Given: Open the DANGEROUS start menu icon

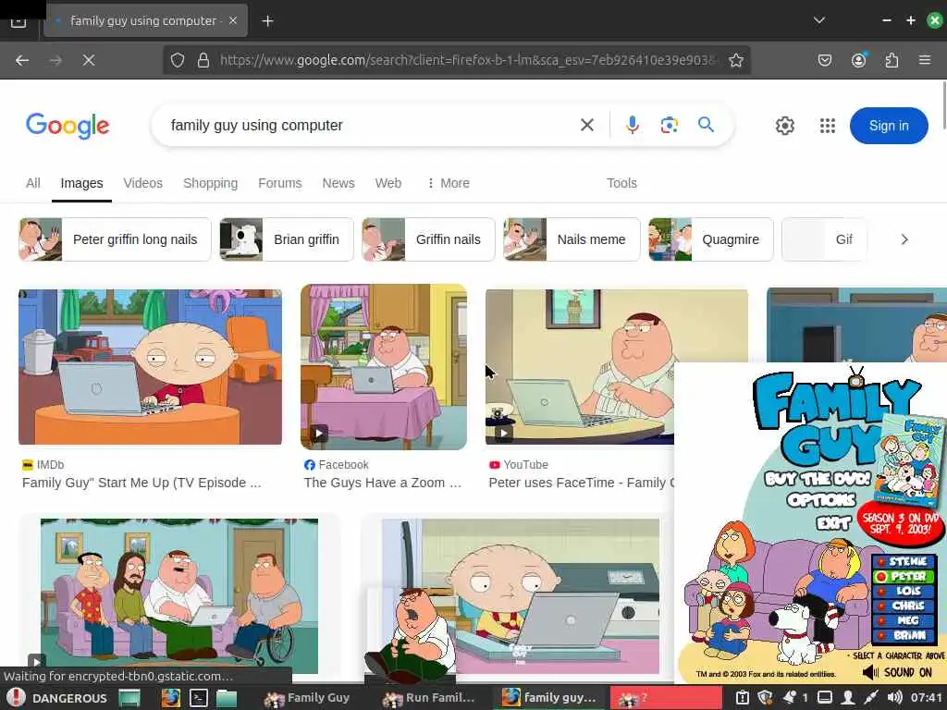Looking at the screenshot, I should click(x=16, y=698).
